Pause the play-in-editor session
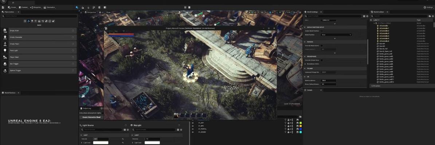 (185, 7)
